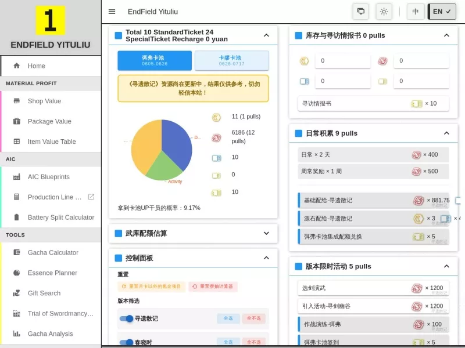This screenshot has width=465, height=348.
Task: Click the feedback chat icon button
Action: [x=360, y=12]
